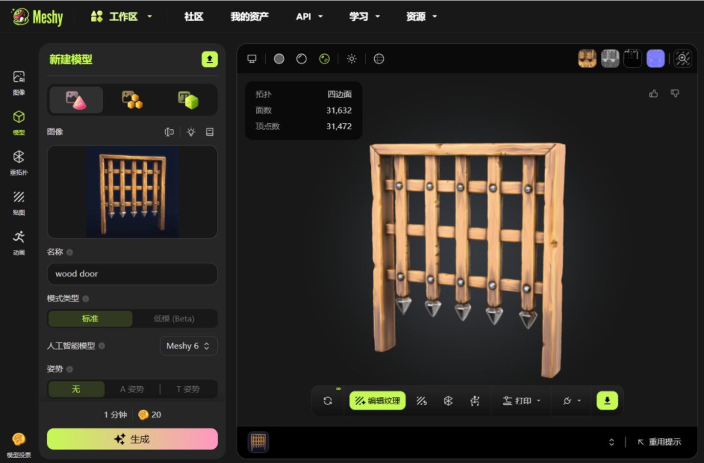Click the thumbs-up icon on the model
The width and height of the screenshot is (704, 463).
coord(654,93)
